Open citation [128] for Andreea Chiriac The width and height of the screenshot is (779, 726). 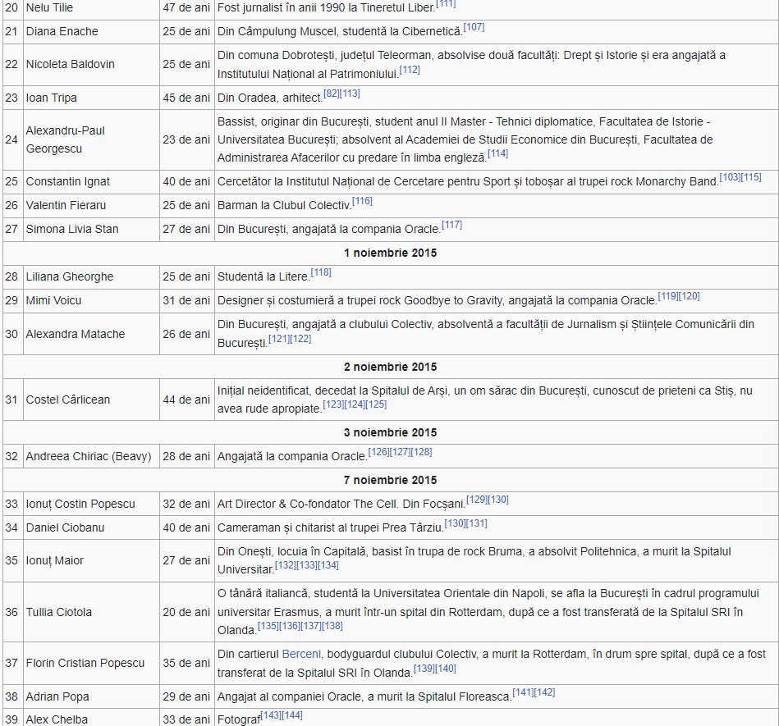(421, 452)
